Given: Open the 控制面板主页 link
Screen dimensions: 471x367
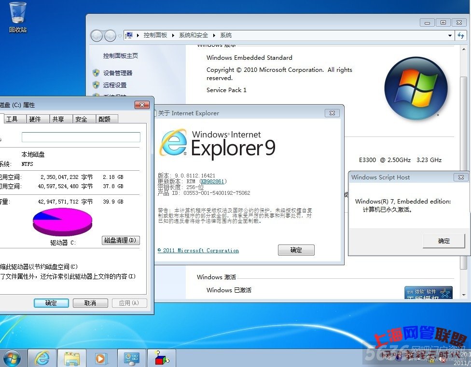Looking at the screenshot, I should (x=121, y=55).
